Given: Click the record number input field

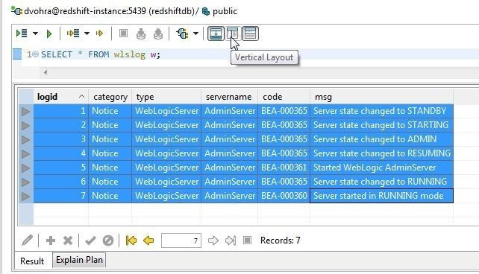Looking at the screenshot, I should [181, 240].
